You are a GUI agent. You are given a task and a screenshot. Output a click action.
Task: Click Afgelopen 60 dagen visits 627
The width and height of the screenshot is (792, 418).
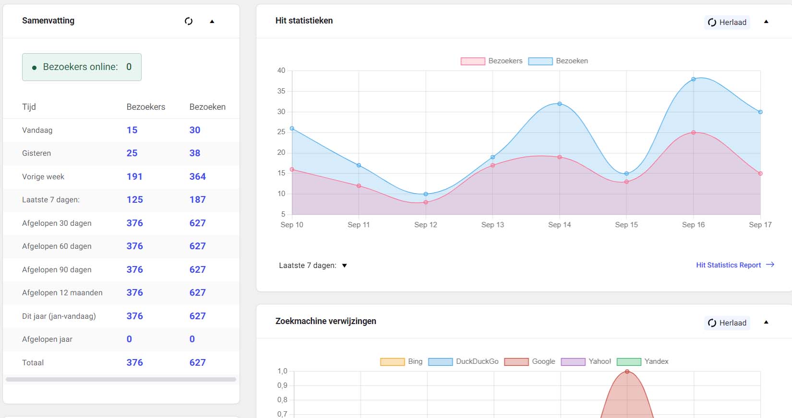(x=197, y=246)
